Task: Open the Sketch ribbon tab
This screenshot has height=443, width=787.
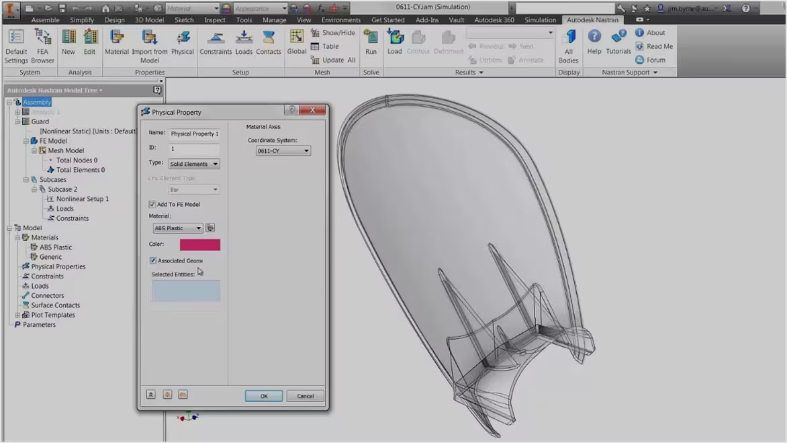Action: tap(184, 20)
